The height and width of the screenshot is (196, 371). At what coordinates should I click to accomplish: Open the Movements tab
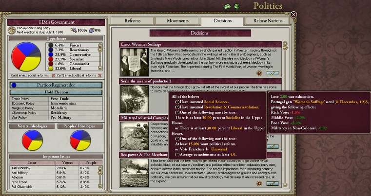(x=177, y=21)
